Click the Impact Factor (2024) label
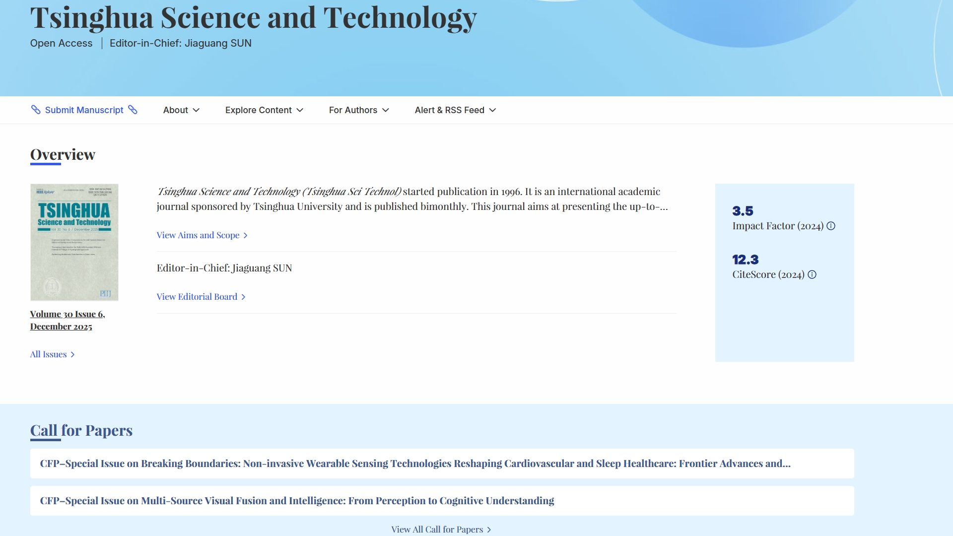The image size is (953, 536). tap(778, 226)
